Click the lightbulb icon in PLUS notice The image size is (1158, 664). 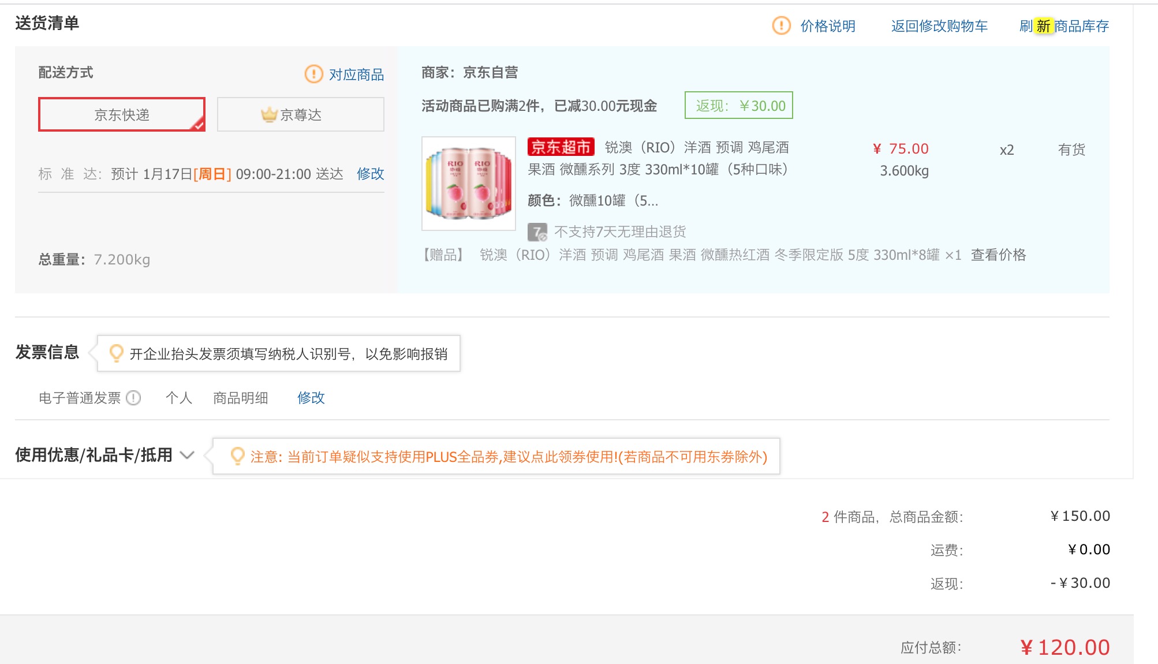coord(237,456)
